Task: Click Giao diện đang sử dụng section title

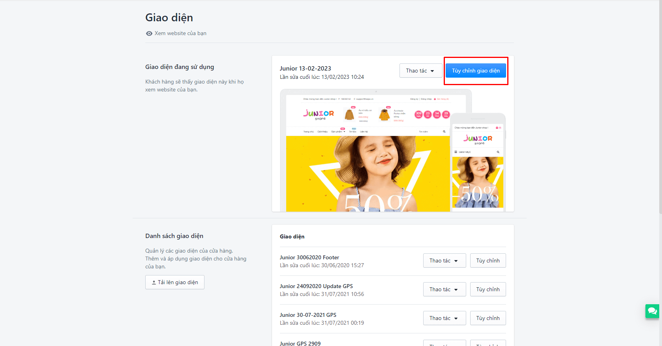Action: coord(180,67)
